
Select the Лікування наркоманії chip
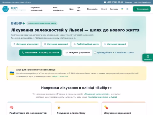(56, 44)
